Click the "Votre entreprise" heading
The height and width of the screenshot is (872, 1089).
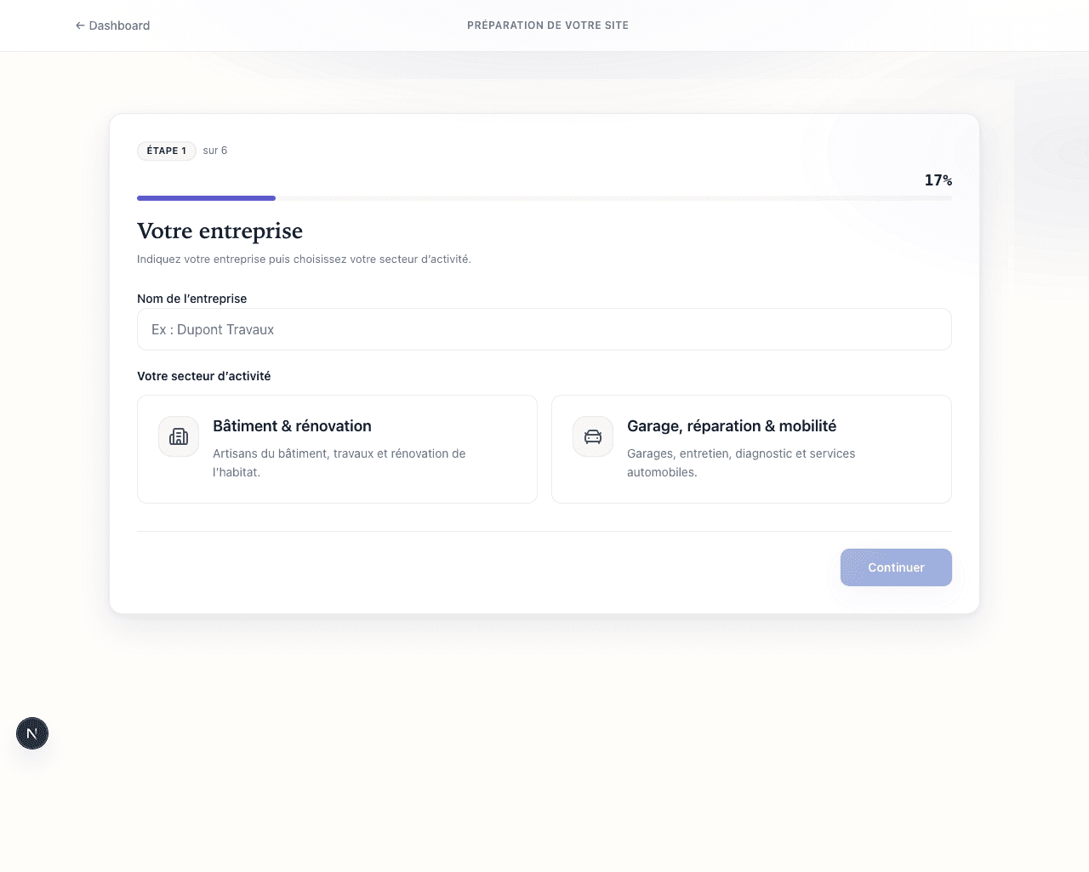coord(220,231)
